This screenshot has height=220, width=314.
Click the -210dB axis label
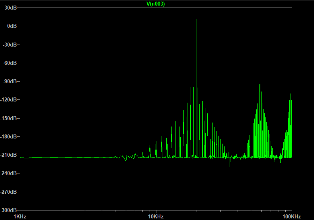point(9,155)
